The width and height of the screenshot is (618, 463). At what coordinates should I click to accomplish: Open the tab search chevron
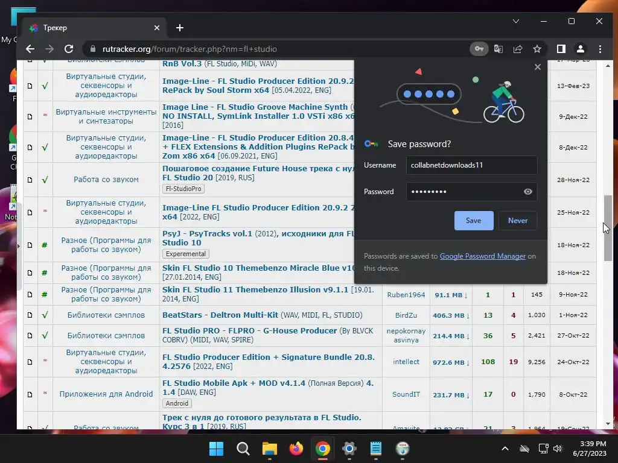[516, 21]
